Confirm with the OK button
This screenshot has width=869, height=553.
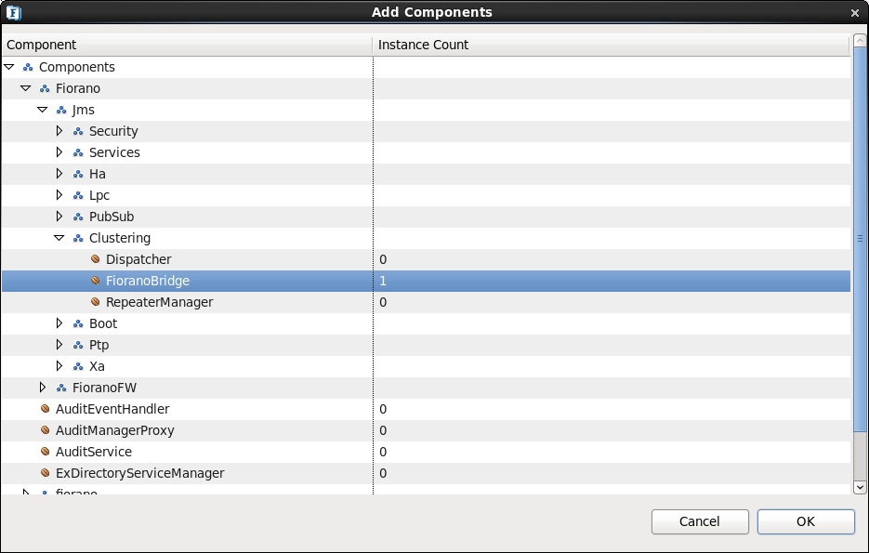pos(806,521)
